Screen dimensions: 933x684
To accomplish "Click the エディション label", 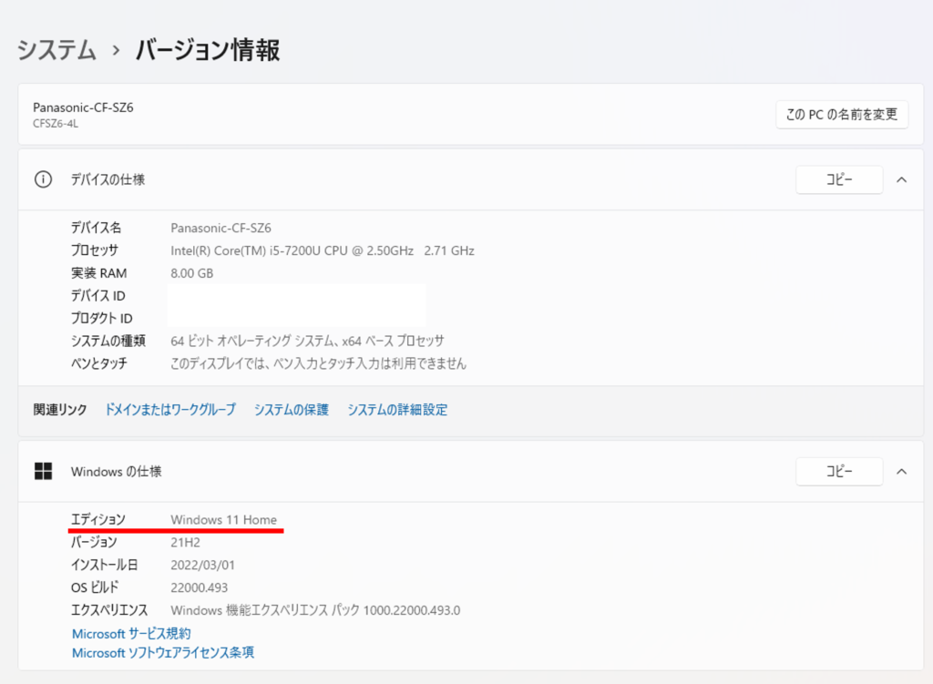I will (98, 520).
